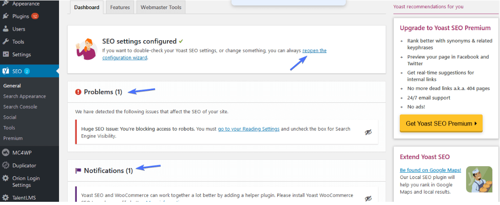Open the Social submenu item

[10, 117]
